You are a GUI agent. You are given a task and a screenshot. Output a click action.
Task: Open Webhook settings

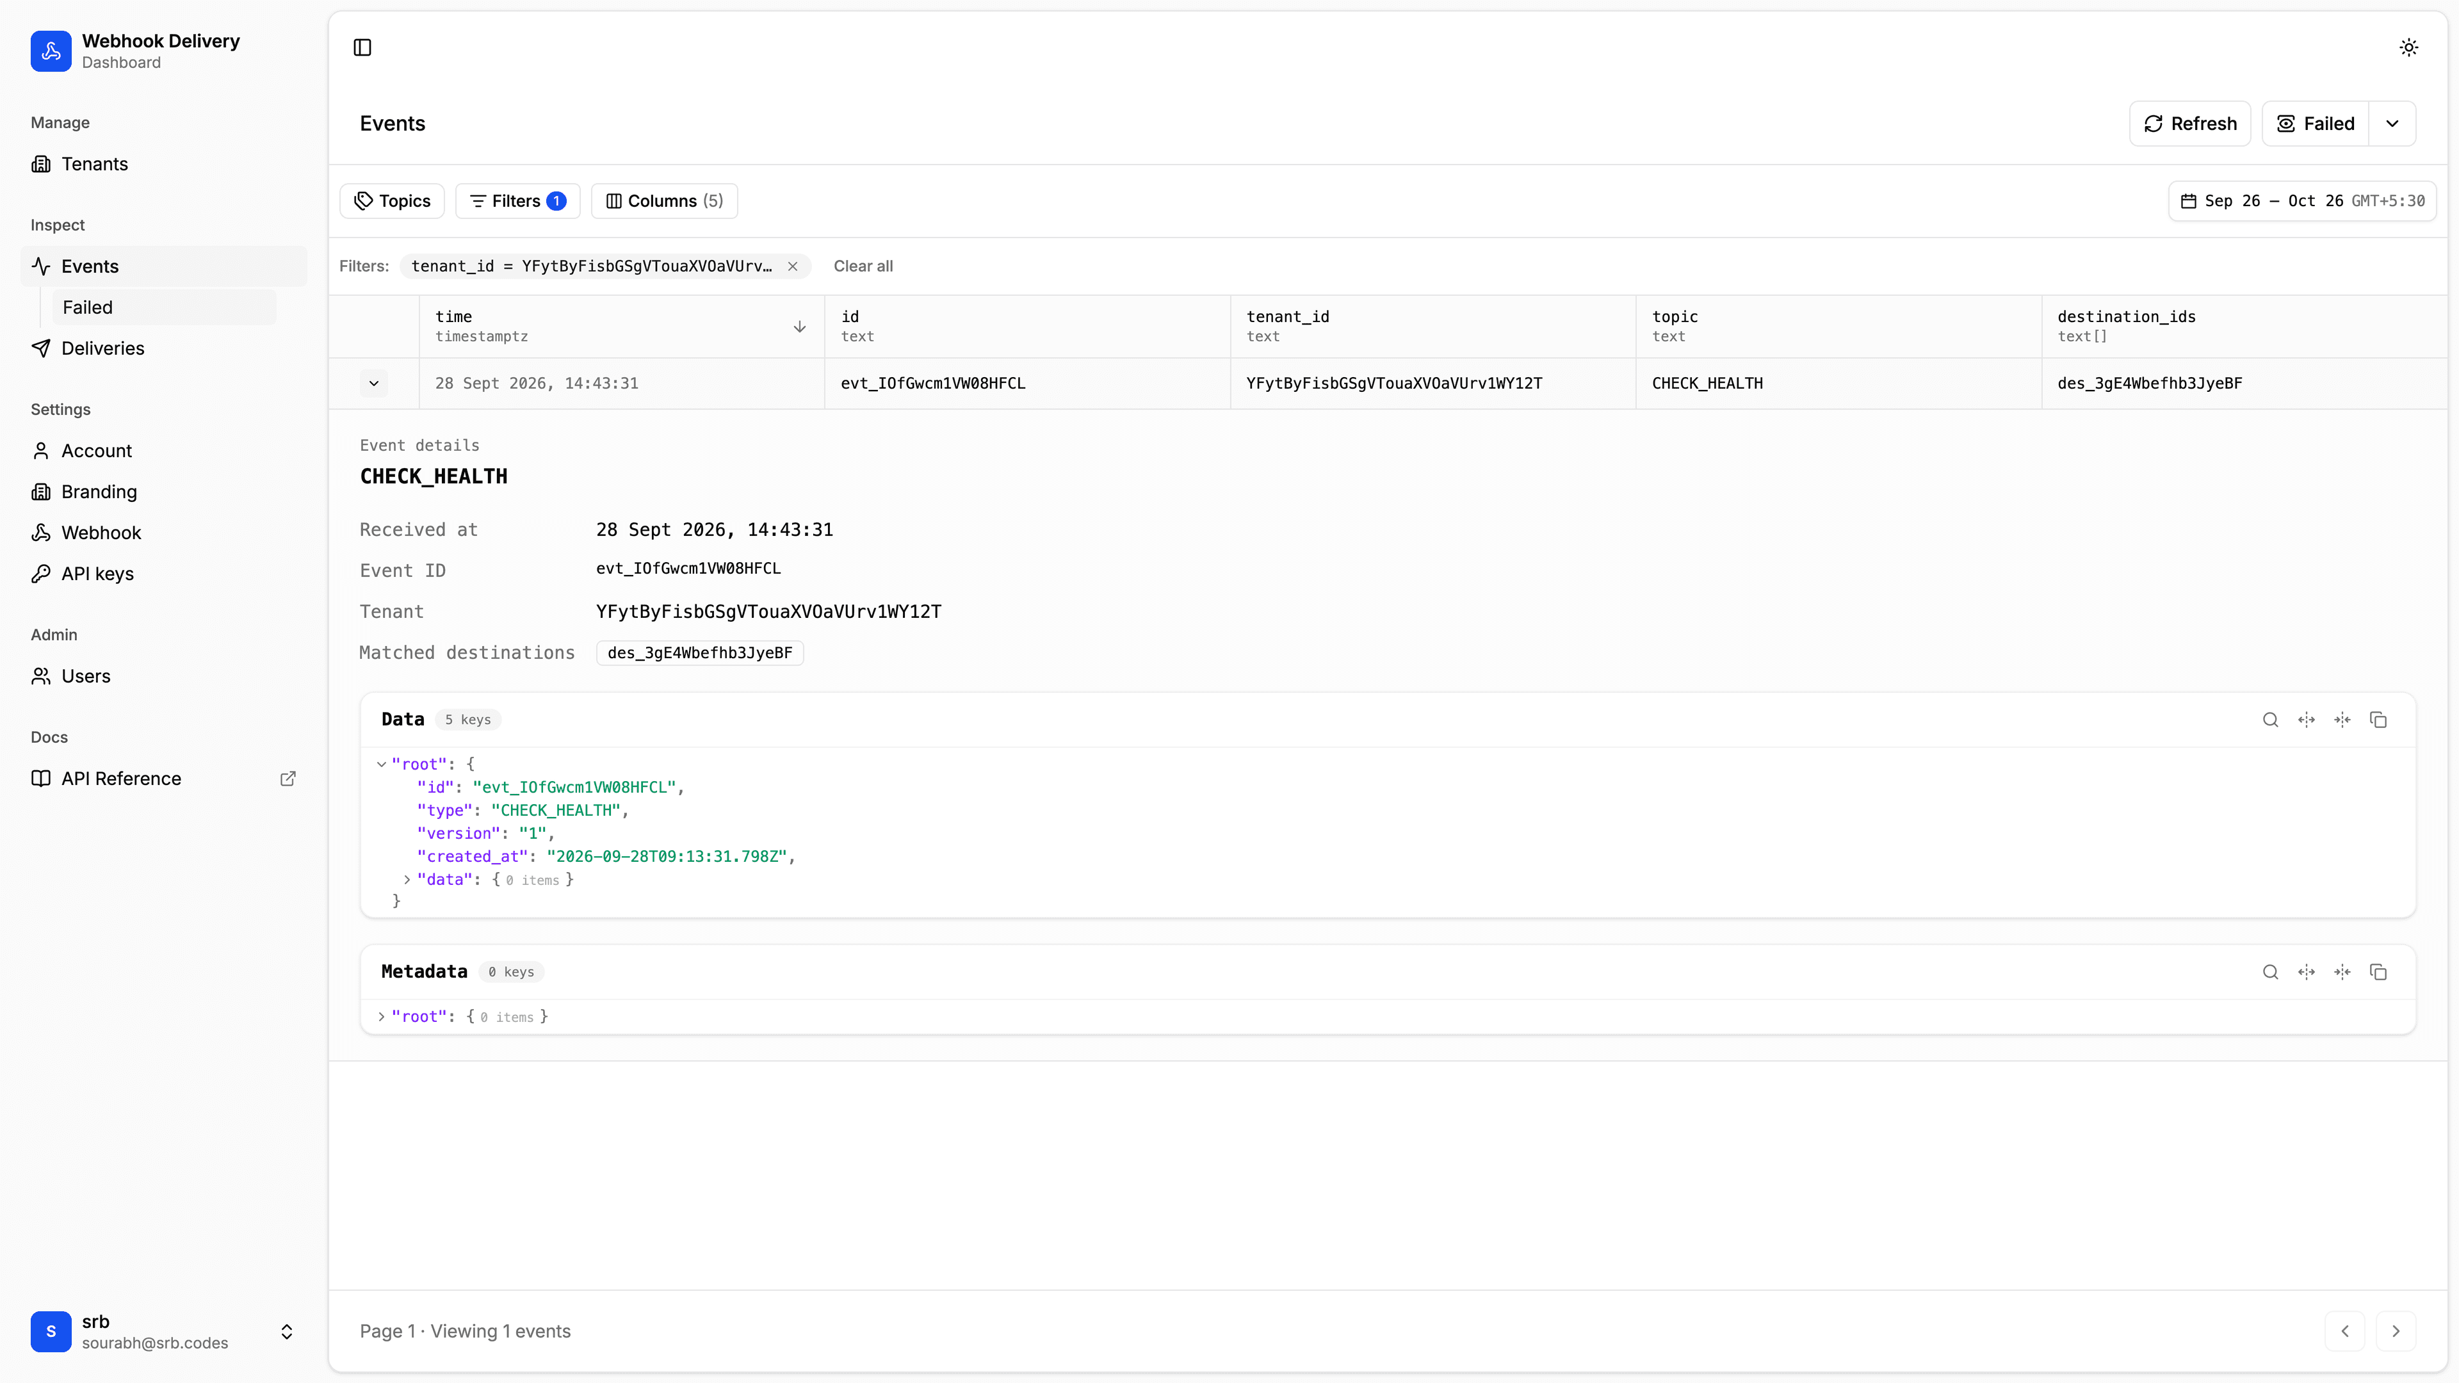164,533
